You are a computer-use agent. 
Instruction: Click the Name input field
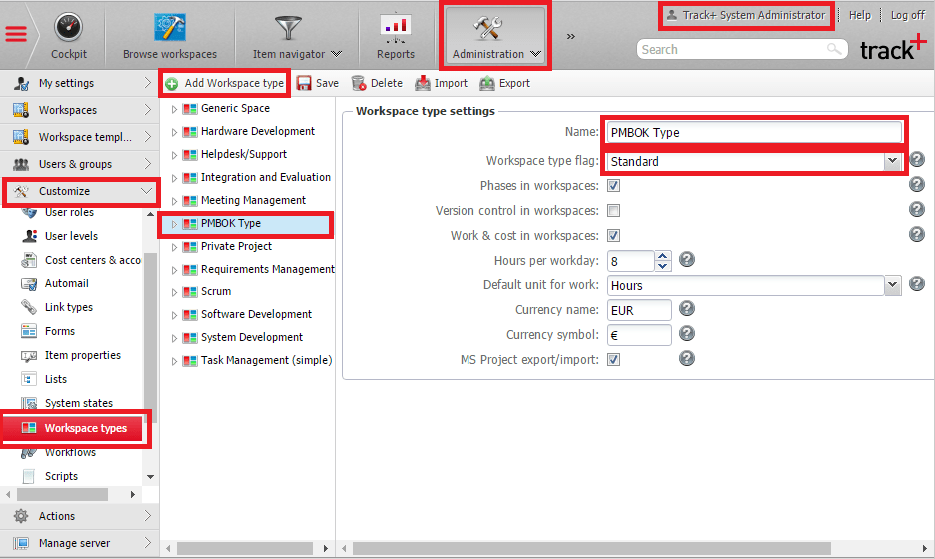(754, 133)
